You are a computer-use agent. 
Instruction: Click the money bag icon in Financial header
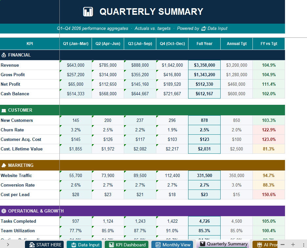pyautogui.click(x=4, y=55)
